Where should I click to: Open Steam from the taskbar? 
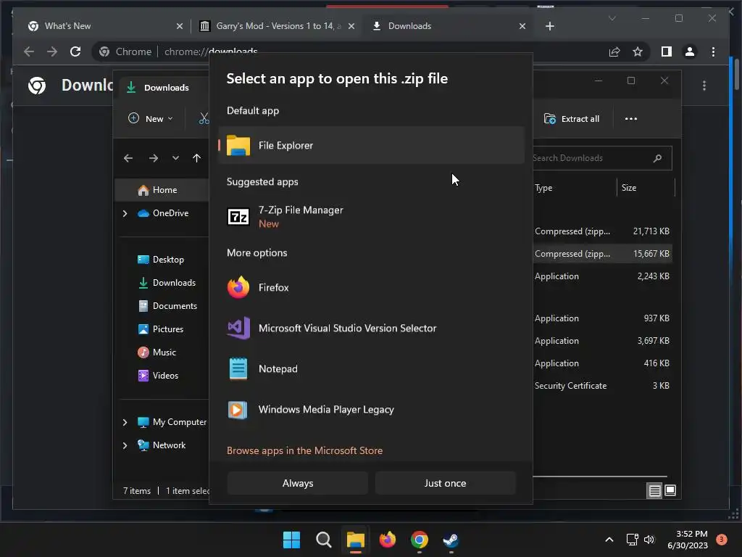click(451, 540)
